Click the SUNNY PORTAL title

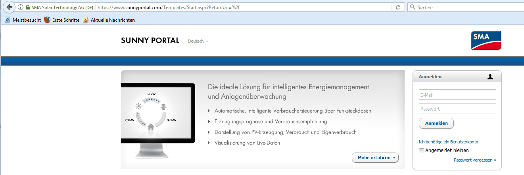pyautogui.click(x=150, y=41)
